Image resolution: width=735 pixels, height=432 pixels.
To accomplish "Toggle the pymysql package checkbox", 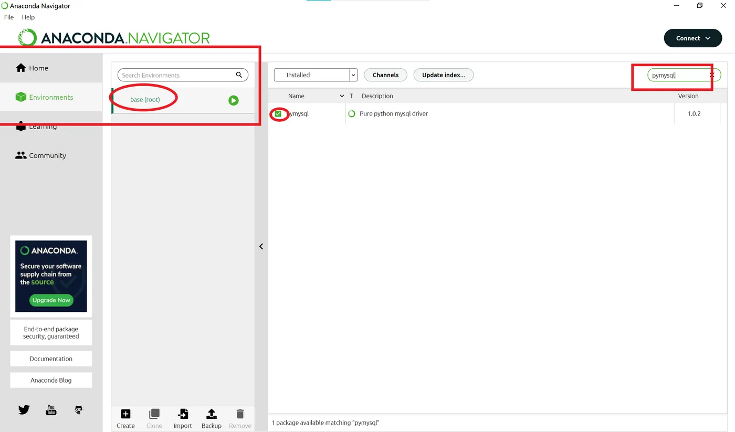I will click(x=278, y=114).
